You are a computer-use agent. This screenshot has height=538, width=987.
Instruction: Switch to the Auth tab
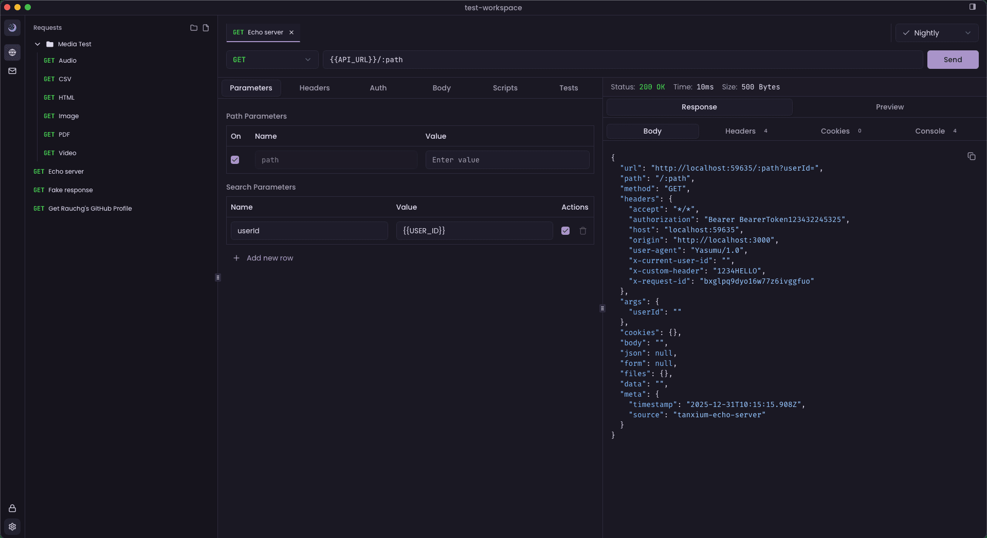tap(378, 88)
